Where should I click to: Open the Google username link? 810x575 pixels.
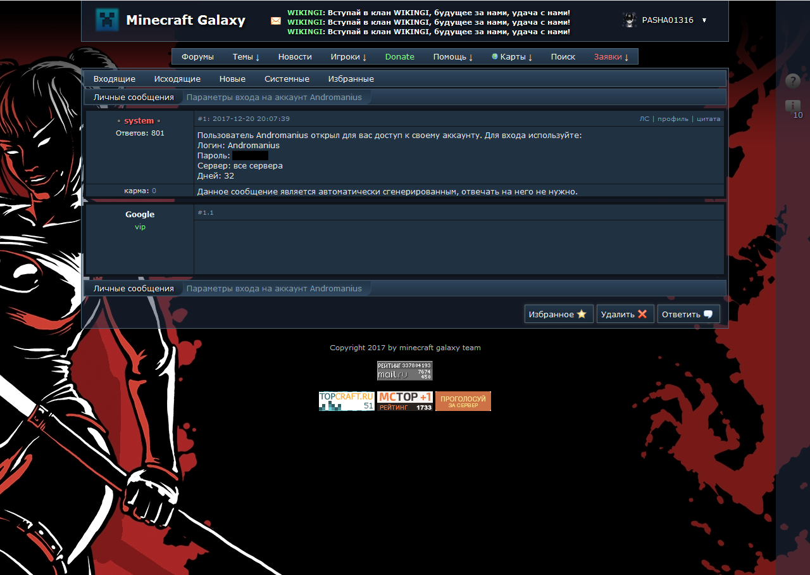pyautogui.click(x=140, y=214)
